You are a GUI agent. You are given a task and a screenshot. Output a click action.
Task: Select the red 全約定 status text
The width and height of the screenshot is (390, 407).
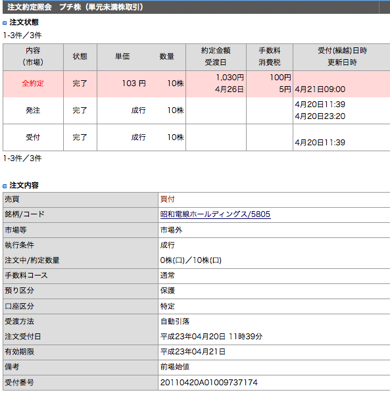[x=33, y=84]
